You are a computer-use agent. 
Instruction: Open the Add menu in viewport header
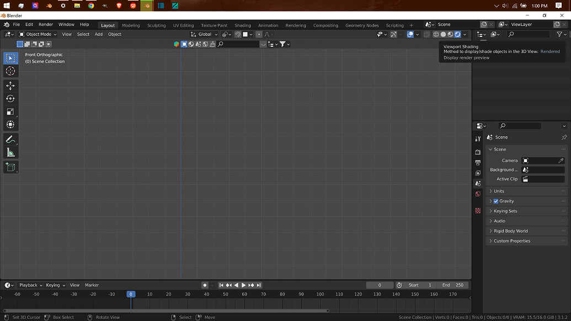coord(98,34)
